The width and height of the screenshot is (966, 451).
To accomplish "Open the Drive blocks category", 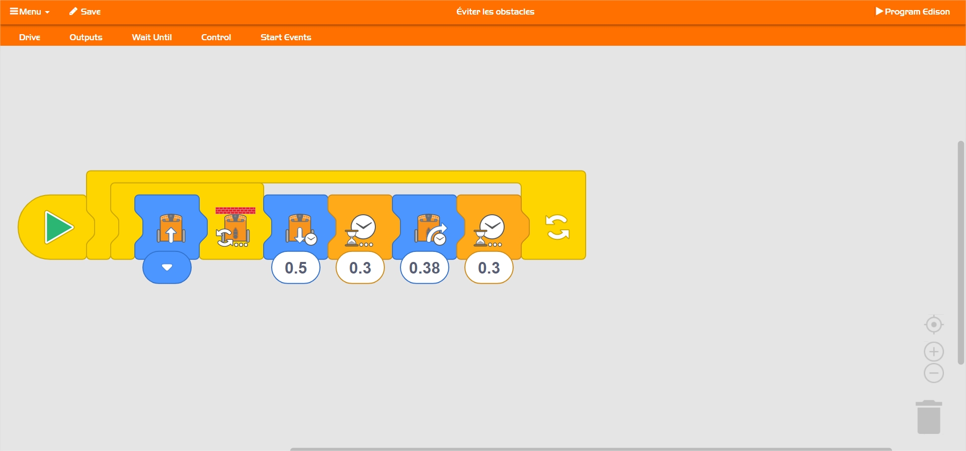I will point(30,37).
